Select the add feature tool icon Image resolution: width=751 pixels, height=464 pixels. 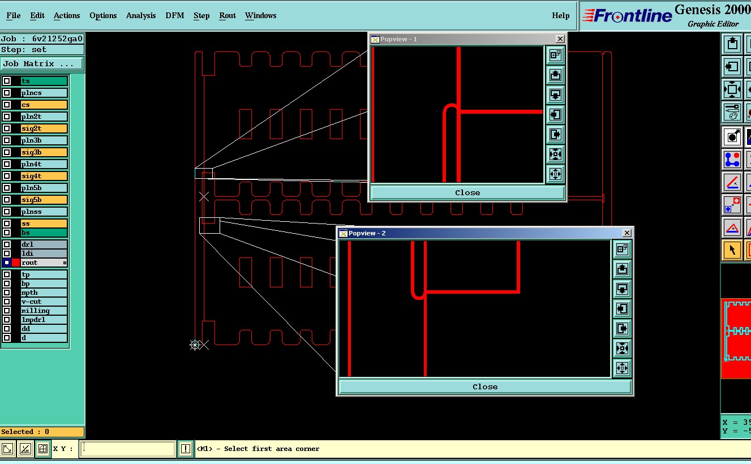tap(732, 136)
